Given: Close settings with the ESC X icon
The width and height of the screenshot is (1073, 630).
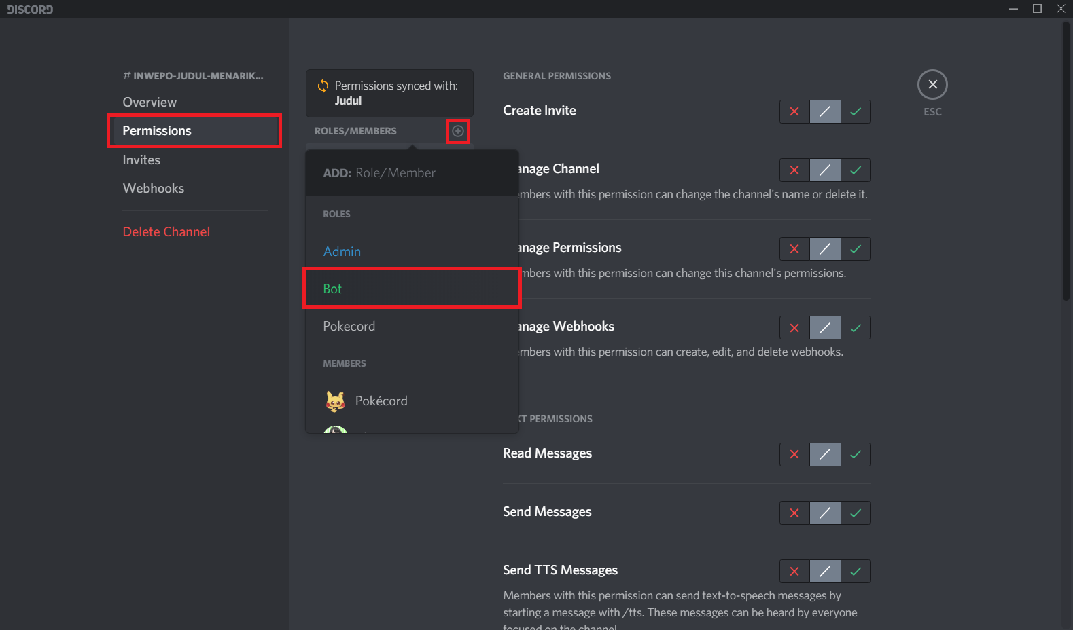Looking at the screenshot, I should (x=932, y=85).
